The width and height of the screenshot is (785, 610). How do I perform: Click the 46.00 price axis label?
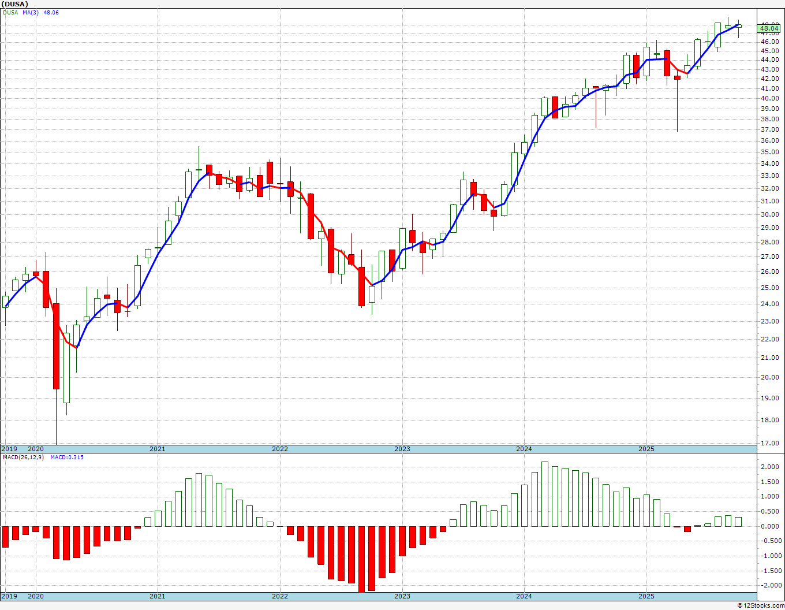coord(770,42)
